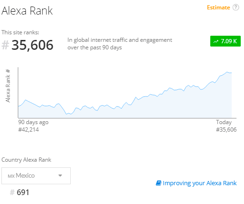
Task: Click the upward trend arrow icon
Action: point(216,41)
